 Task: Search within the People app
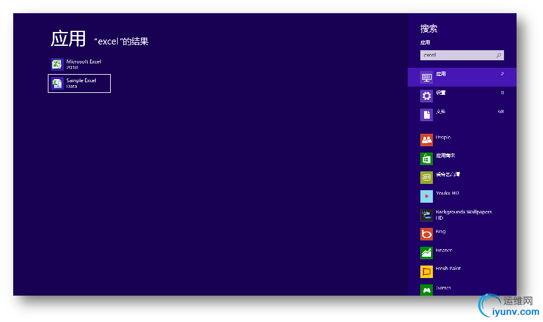462,140
